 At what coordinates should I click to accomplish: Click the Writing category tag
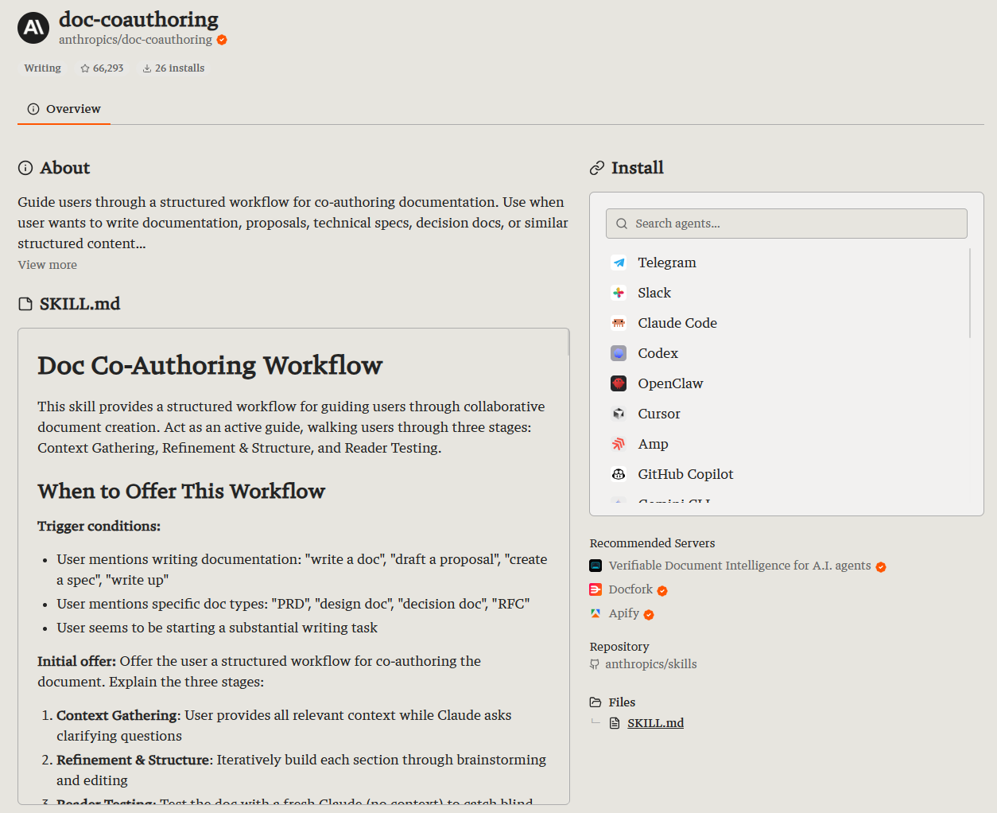click(x=43, y=68)
